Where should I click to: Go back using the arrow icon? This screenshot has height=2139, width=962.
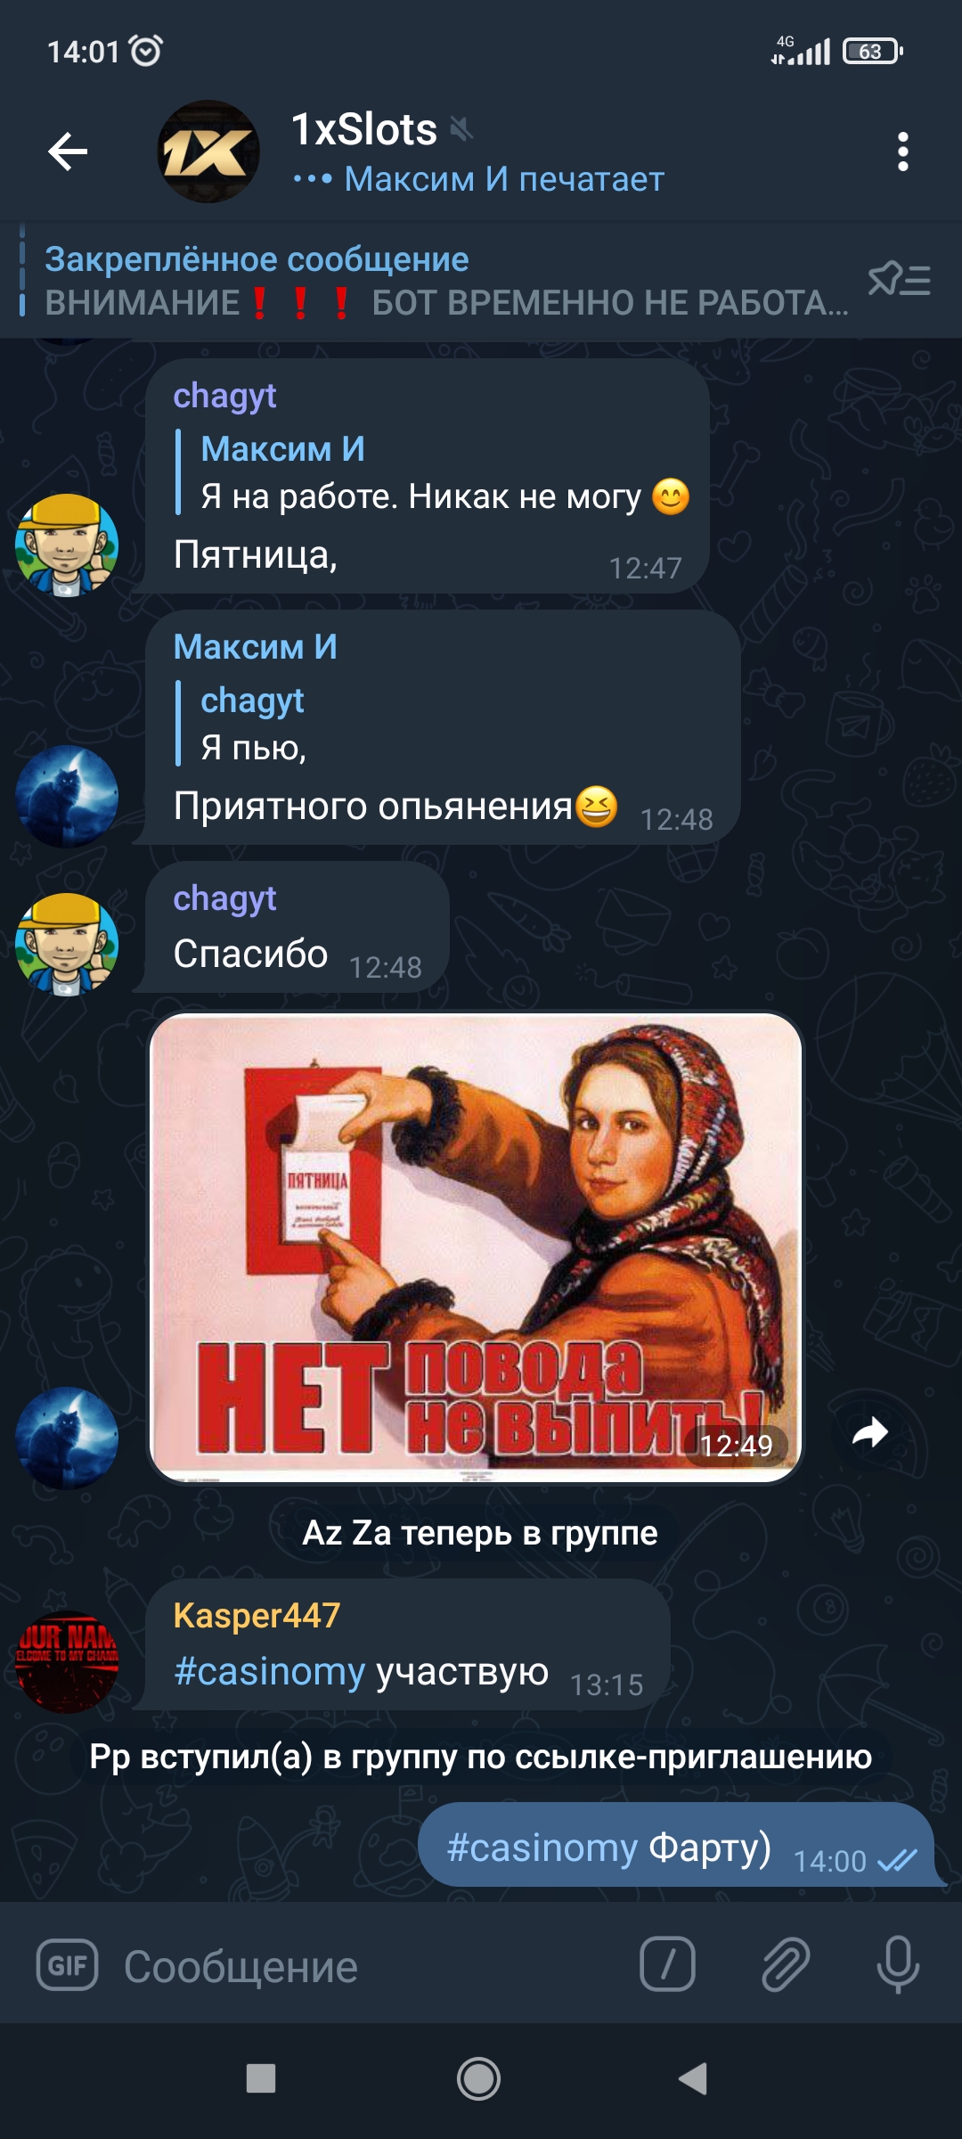68,152
